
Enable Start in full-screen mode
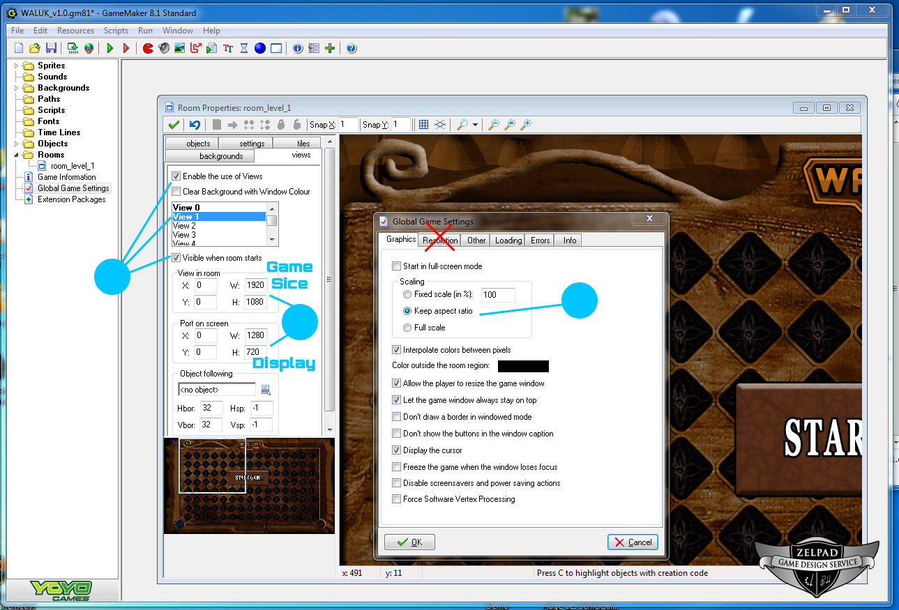(x=397, y=266)
